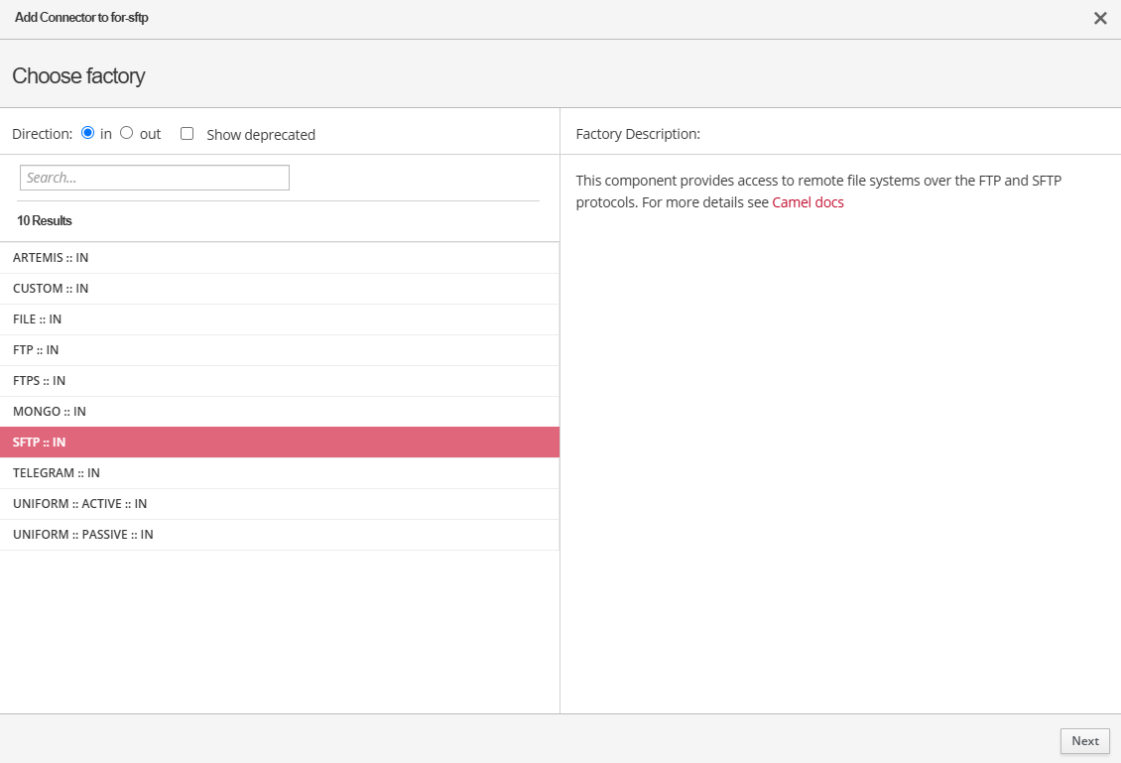The height and width of the screenshot is (763, 1121).
Task: Select UNIFORM :: PASSIVE :: IN factory
Action: coord(82,535)
